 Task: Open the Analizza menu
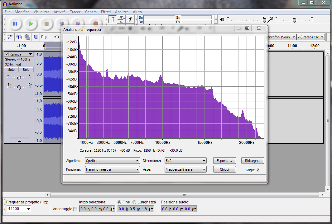pos(122,12)
